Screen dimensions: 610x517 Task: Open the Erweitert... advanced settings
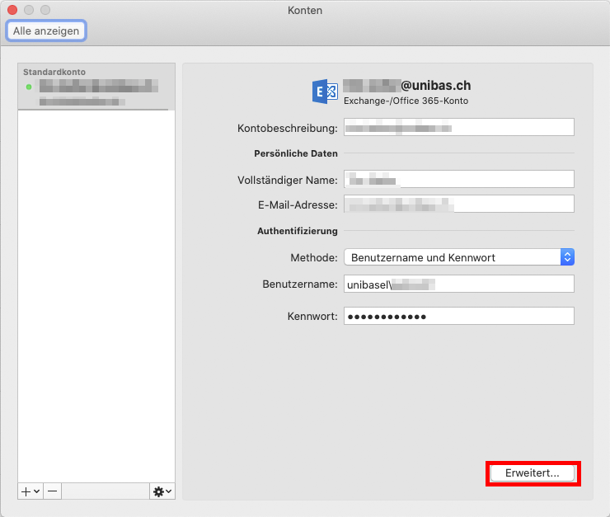coord(532,473)
